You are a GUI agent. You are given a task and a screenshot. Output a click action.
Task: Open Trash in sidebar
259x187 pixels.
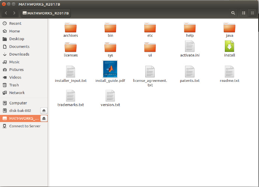point(24,85)
